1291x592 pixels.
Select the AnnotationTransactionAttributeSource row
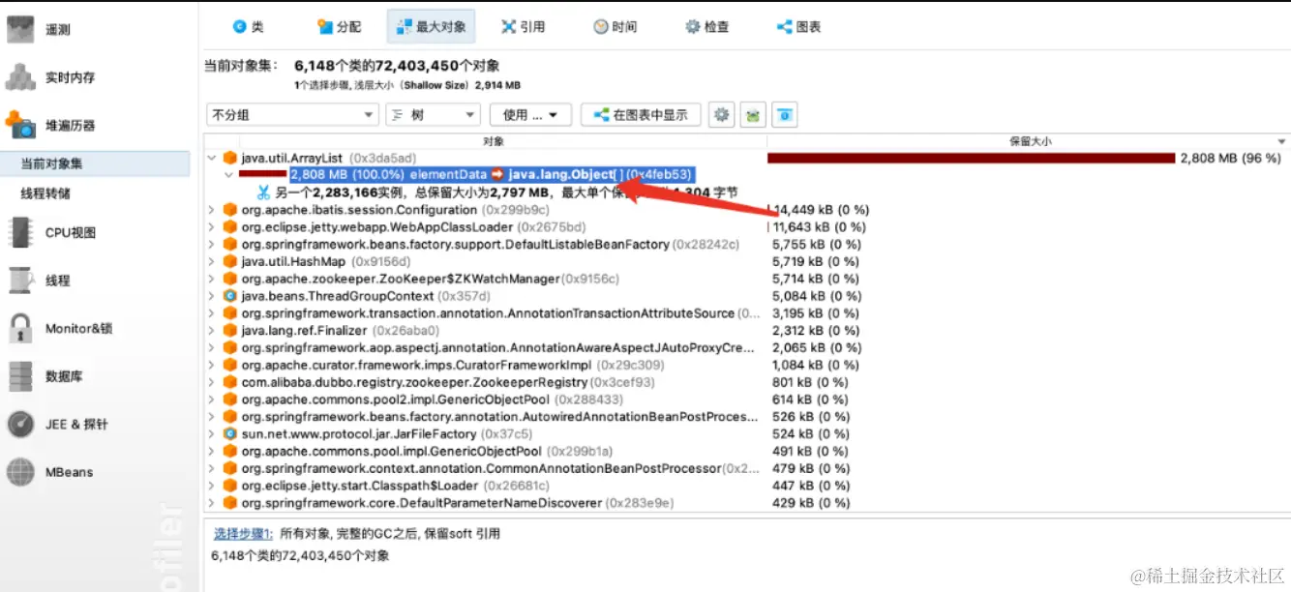[746, 313]
